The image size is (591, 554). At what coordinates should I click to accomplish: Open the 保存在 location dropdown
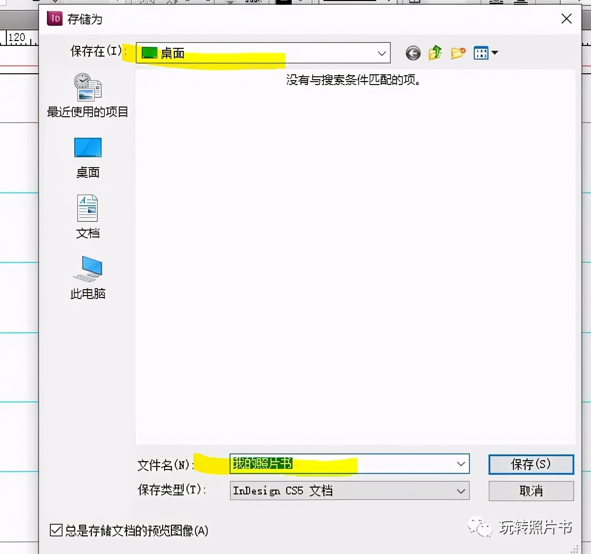[x=381, y=53]
